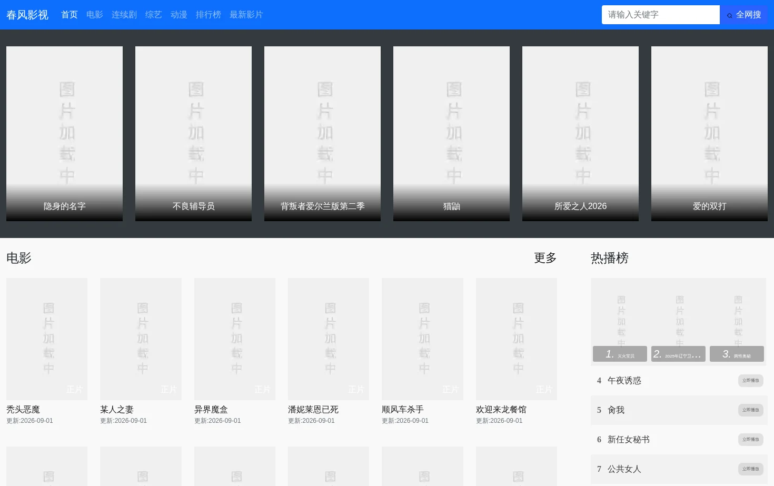Open the 连续剧 nav menu item
The width and height of the screenshot is (774, 486).
click(124, 15)
